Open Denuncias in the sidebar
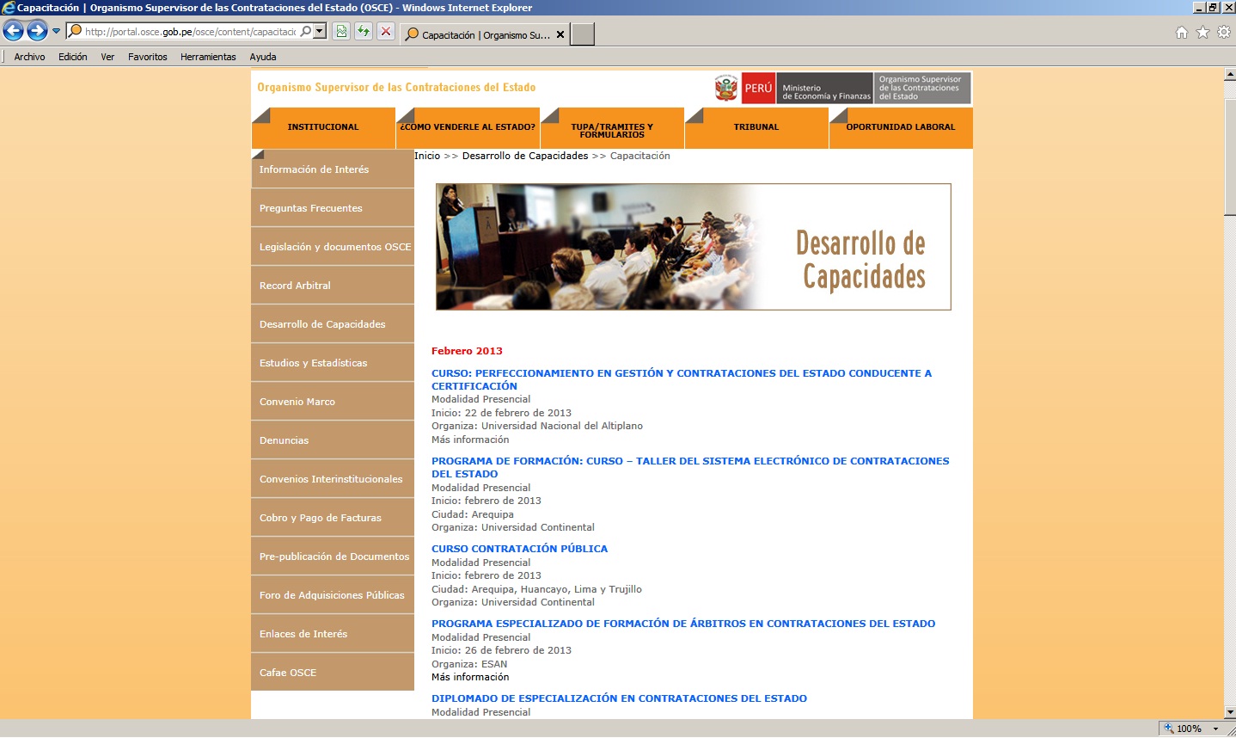 [x=333, y=440]
